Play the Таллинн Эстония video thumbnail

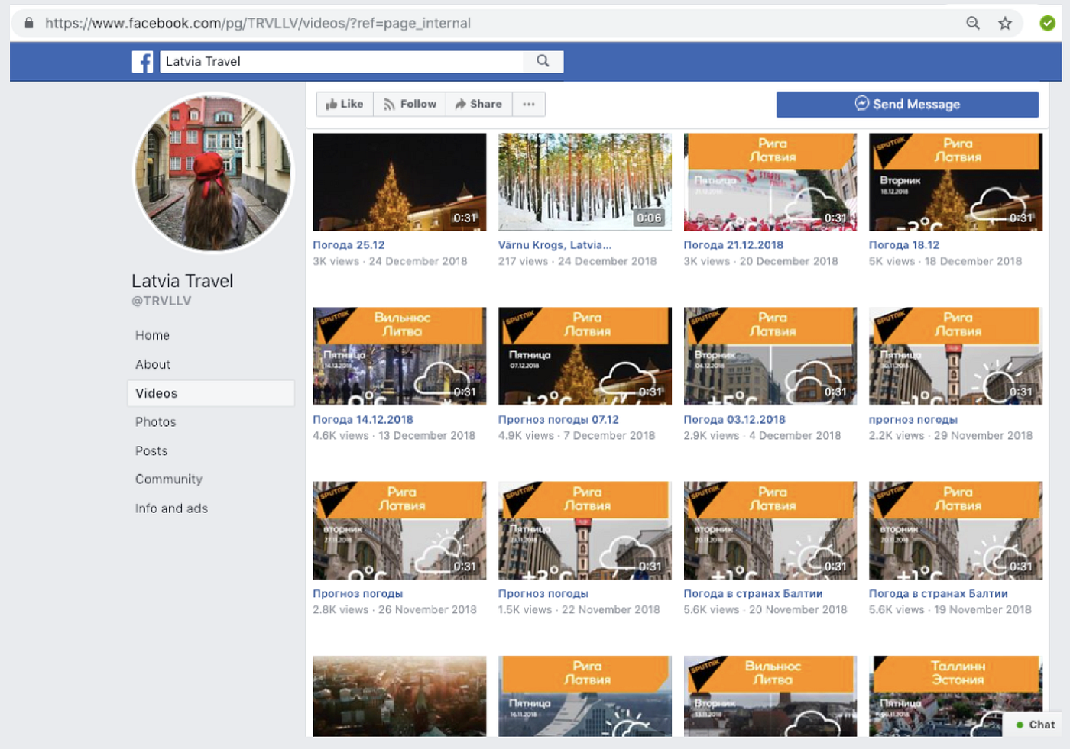click(x=955, y=696)
